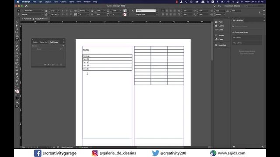Screen dimensions: 280x157
Task: Open the Links panel
Action: coord(219,30)
